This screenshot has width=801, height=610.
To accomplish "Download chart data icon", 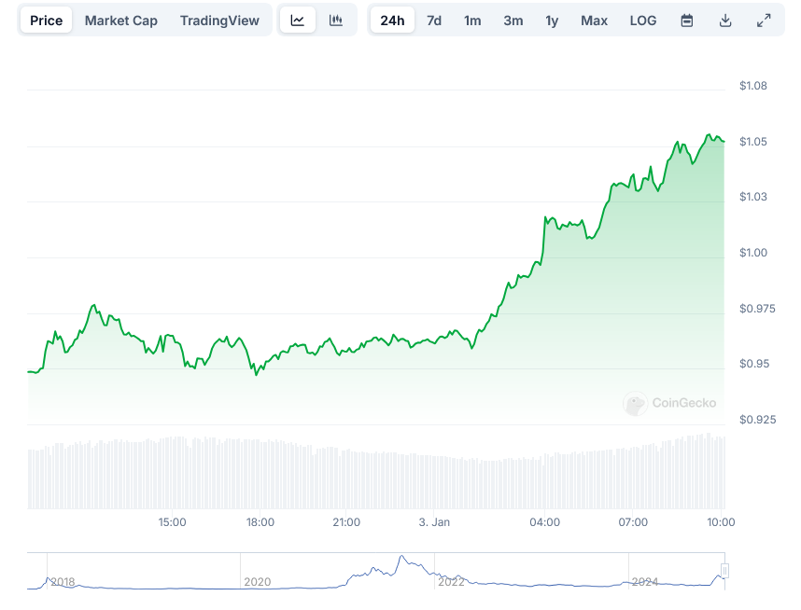I will coord(725,21).
